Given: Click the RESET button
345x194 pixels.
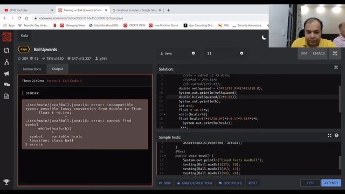Looking at the screenshot, I should pos(253,183).
